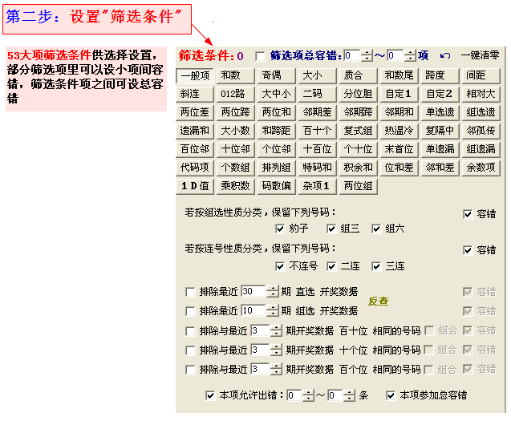Click spinner of first 筛选项总容错 value
This screenshot has height=421, width=511.
click(x=367, y=56)
